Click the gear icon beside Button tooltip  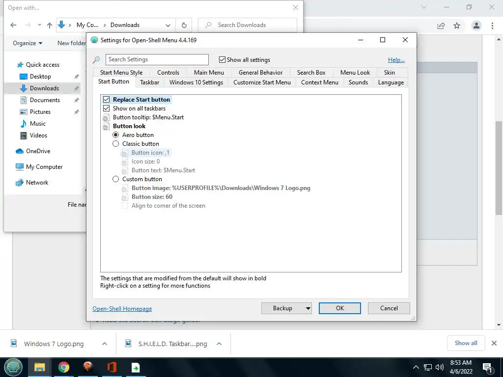tap(106, 118)
